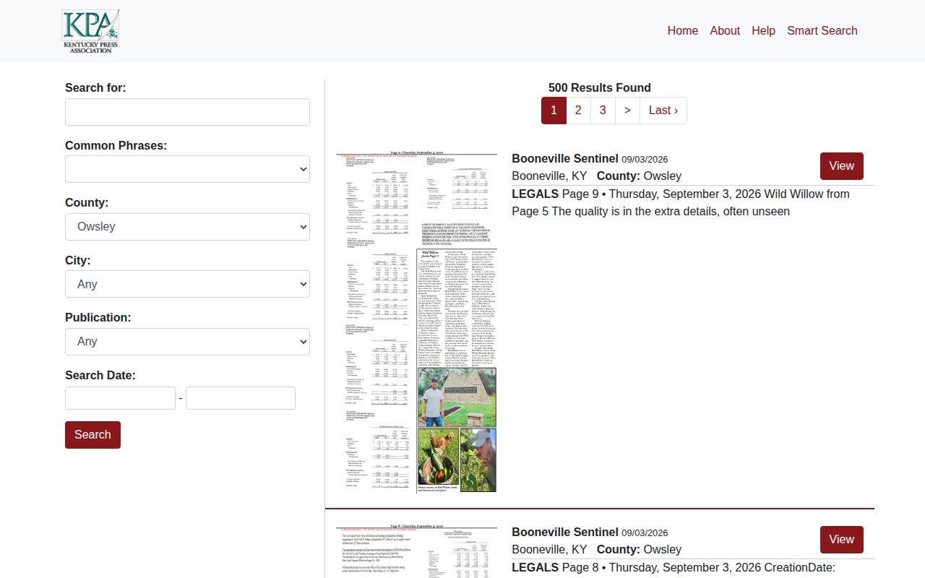
Task: Click the end Search Date field
Action: pyautogui.click(x=241, y=398)
